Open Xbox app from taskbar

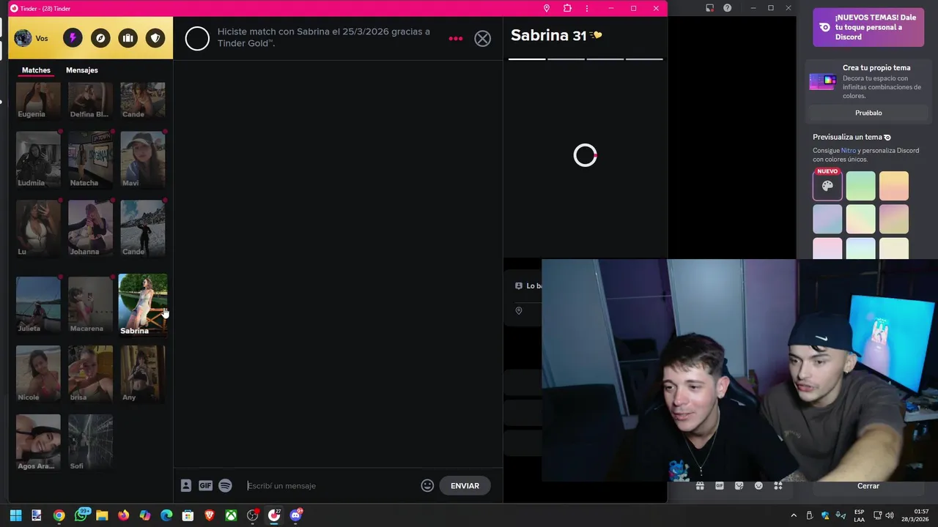(231, 515)
